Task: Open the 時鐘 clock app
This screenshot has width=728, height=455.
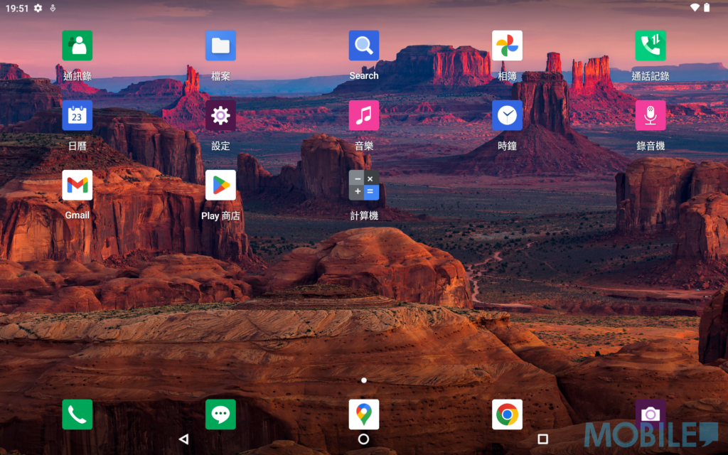Action: coord(507,115)
